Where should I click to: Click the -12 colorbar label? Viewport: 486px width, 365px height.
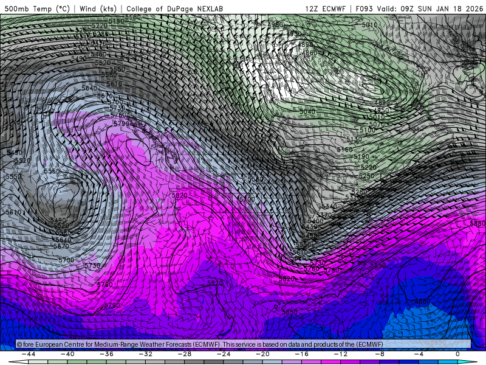pos(341,354)
